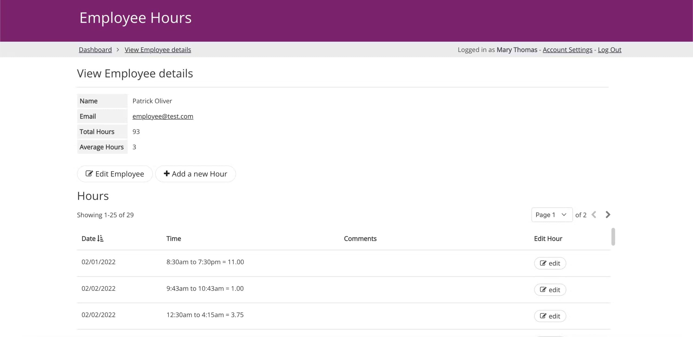Edit the 12:30am to 4:15am entry
This screenshot has width=693, height=337.
(550, 316)
